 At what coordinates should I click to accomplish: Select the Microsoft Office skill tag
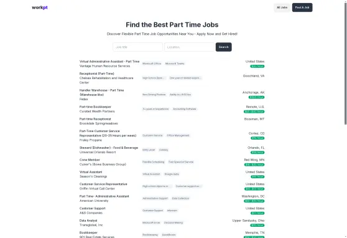click(152, 64)
